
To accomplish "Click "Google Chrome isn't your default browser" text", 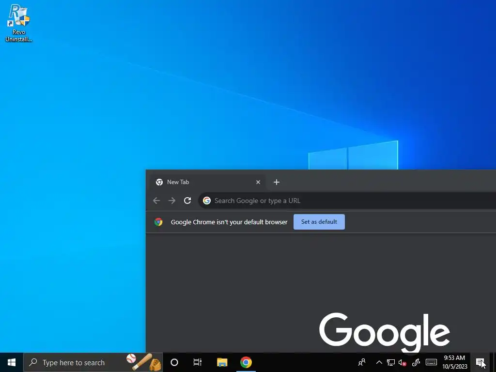I will point(229,222).
